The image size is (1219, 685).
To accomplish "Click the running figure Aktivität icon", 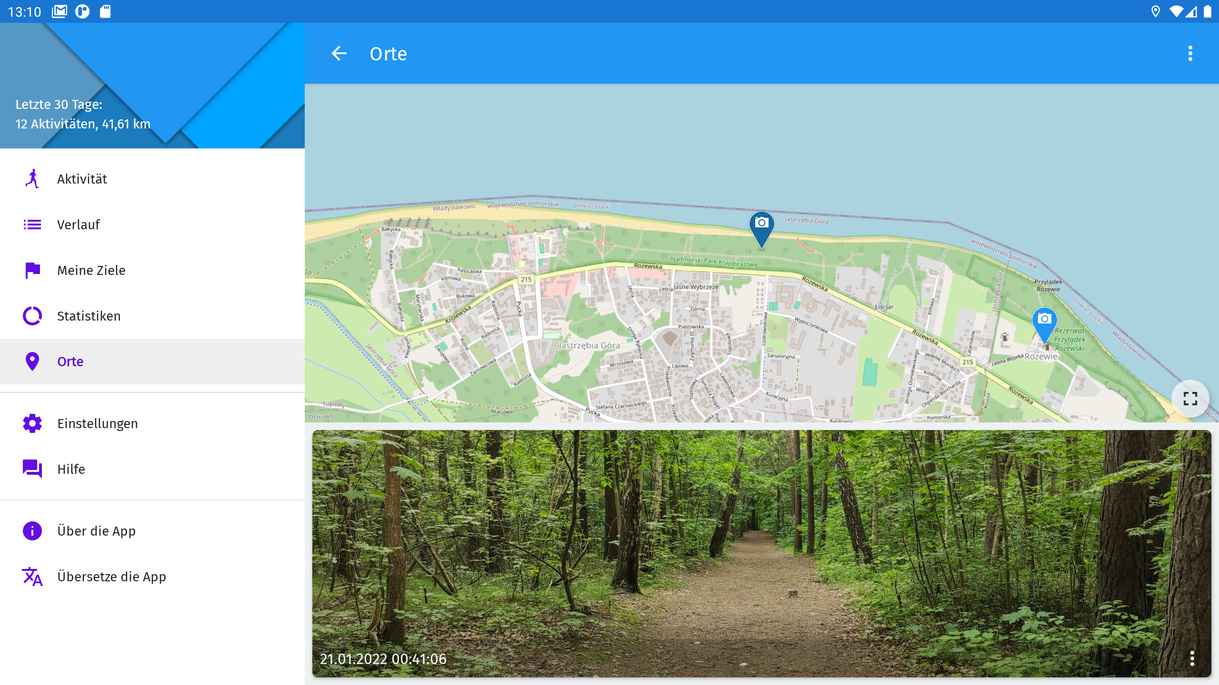I will [x=32, y=179].
